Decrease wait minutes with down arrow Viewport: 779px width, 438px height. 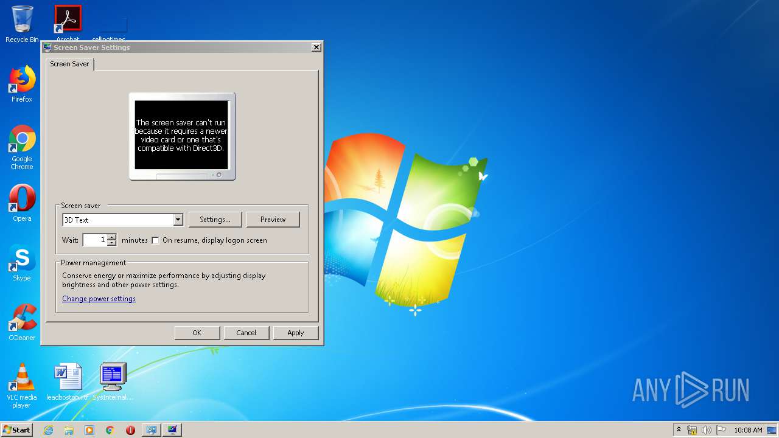coord(111,243)
